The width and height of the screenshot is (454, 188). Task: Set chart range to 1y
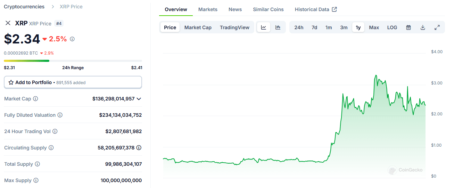click(x=358, y=27)
